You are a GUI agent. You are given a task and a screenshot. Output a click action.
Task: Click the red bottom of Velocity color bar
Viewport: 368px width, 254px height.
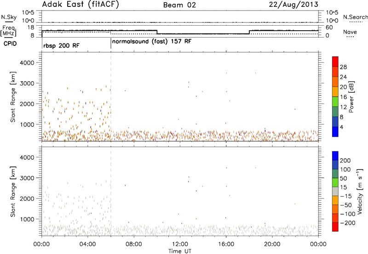pyautogui.click(x=335, y=227)
